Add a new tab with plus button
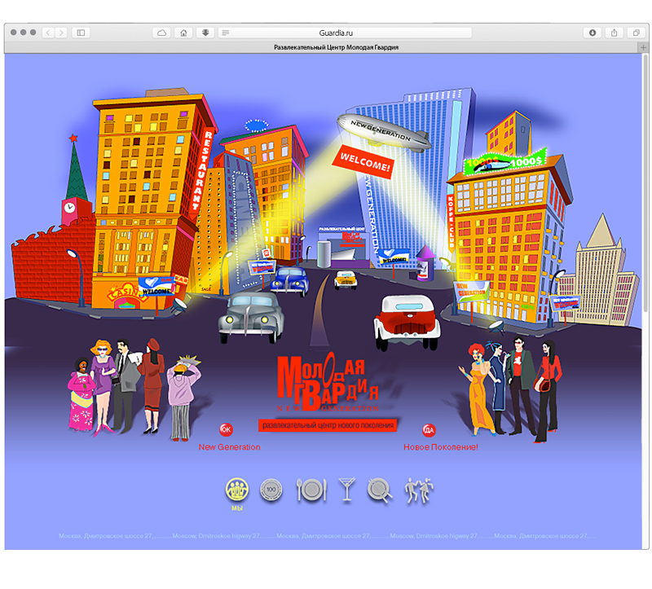Image resolution: width=652 pixels, height=589 pixels. pyautogui.click(x=643, y=47)
